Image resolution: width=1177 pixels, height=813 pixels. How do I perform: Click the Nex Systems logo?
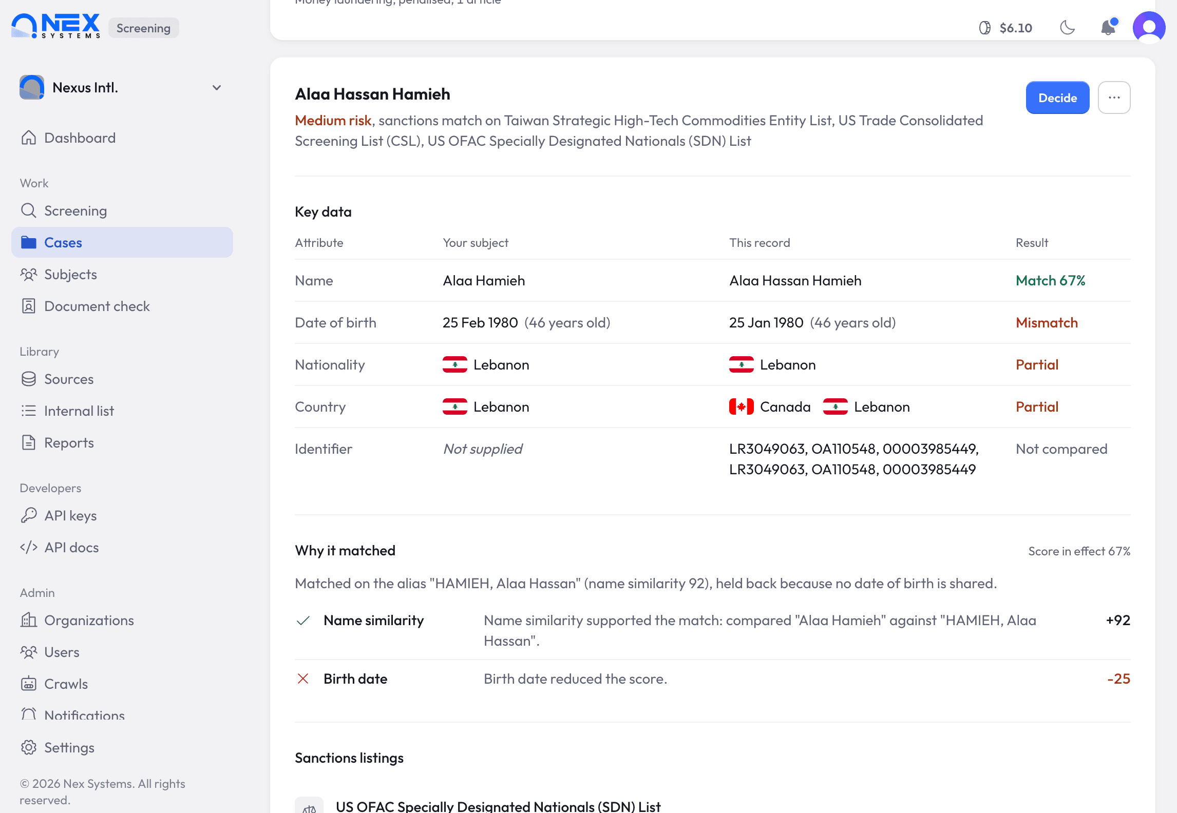(x=55, y=26)
